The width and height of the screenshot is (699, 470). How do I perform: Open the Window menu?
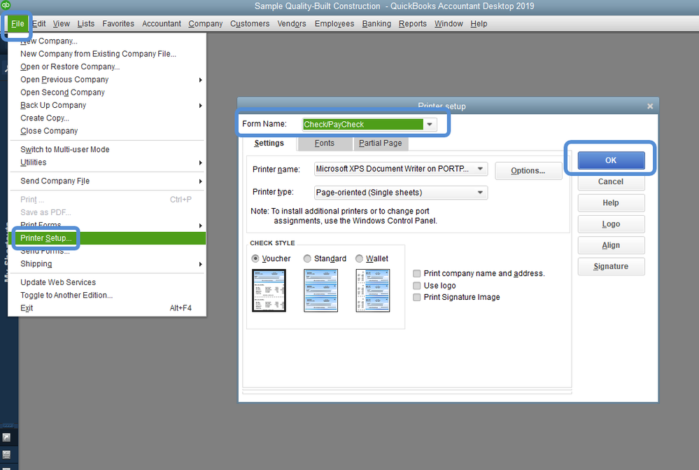click(449, 24)
